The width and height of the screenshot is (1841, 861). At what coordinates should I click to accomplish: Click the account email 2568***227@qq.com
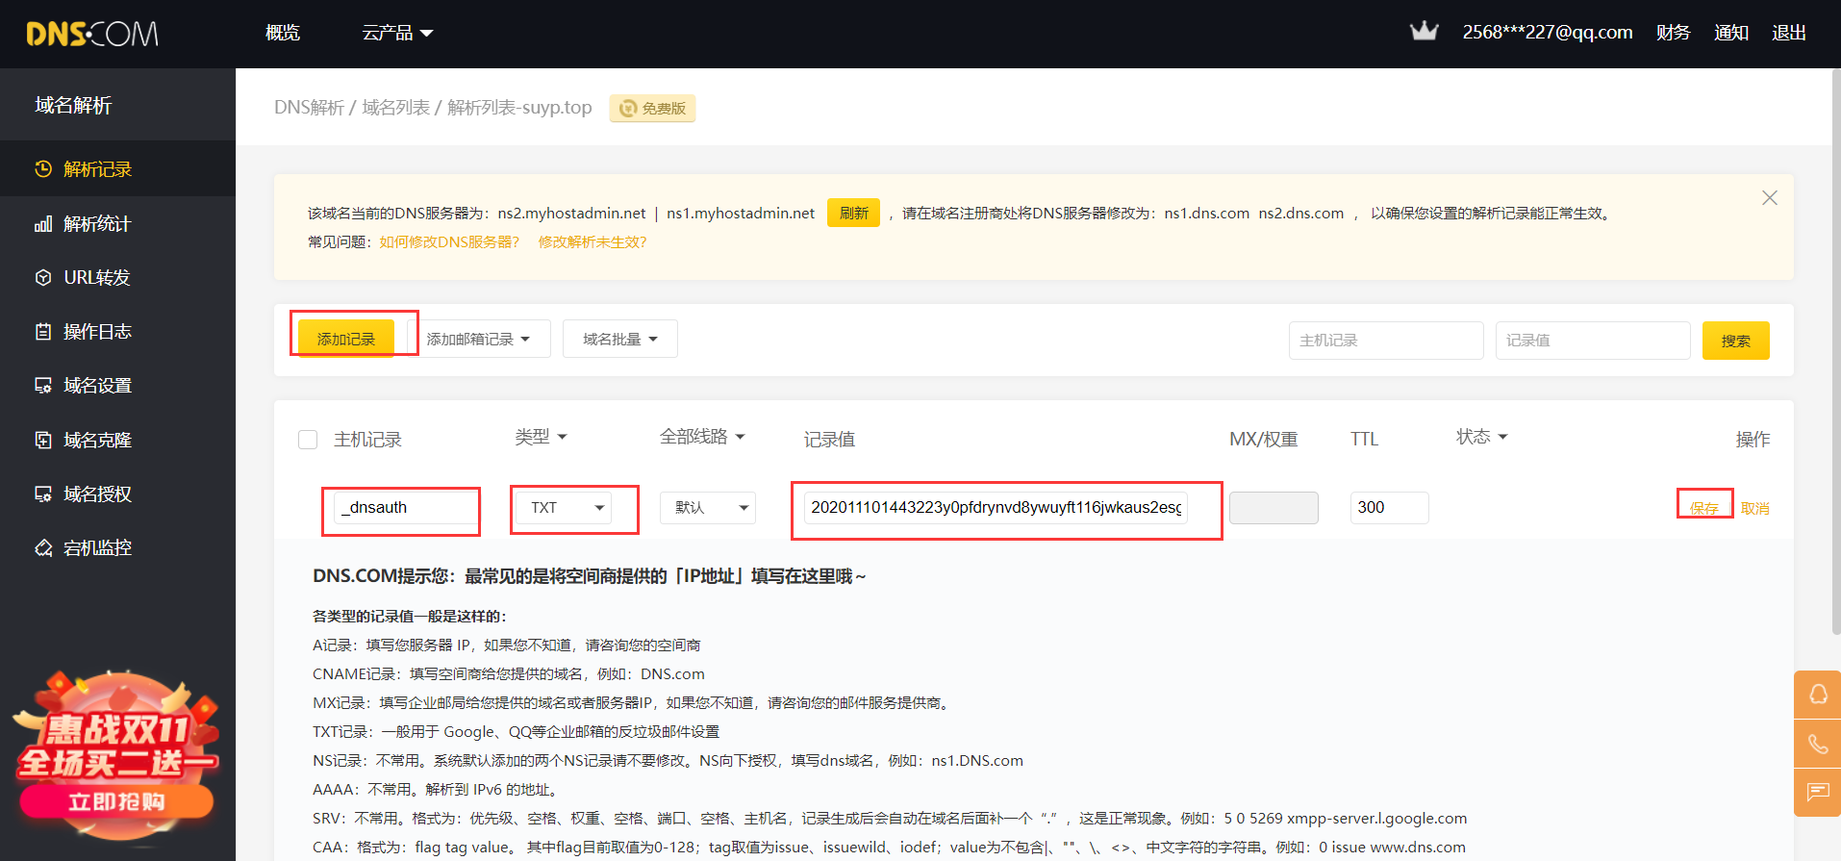point(1548,33)
